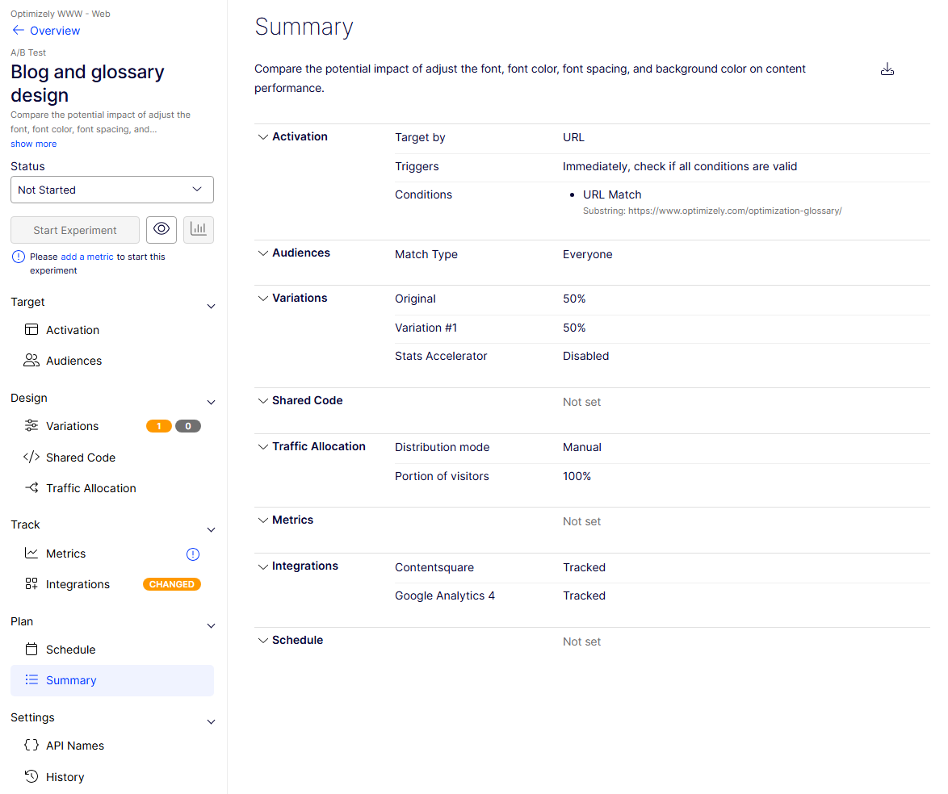
Task: Collapse the Integrations summary section
Action: click(x=262, y=566)
